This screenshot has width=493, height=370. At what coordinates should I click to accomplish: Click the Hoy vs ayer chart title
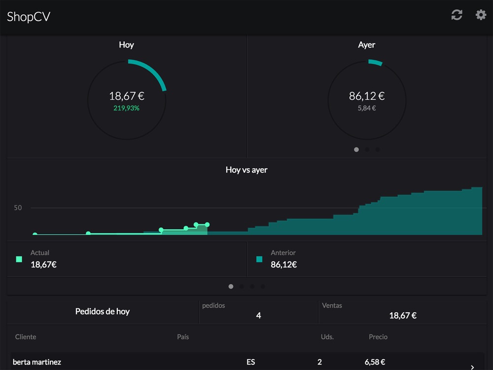(x=246, y=170)
